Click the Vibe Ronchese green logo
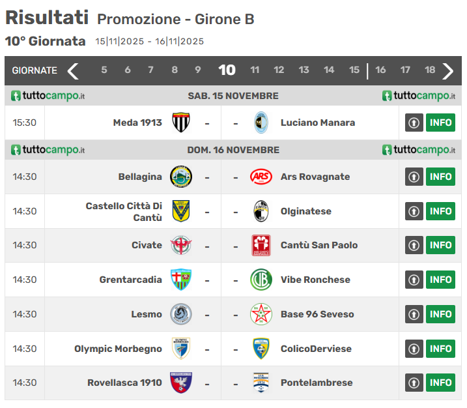The image size is (467, 408). pyautogui.click(x=261, y=280)
